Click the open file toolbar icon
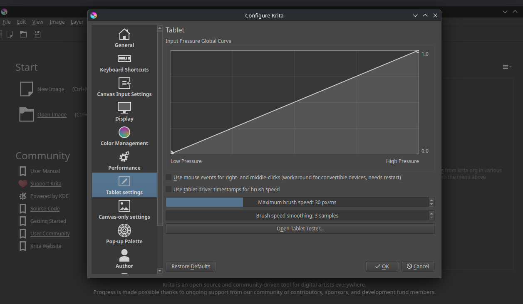This screenshot has width=523, height=304. (x=23, y=34)
